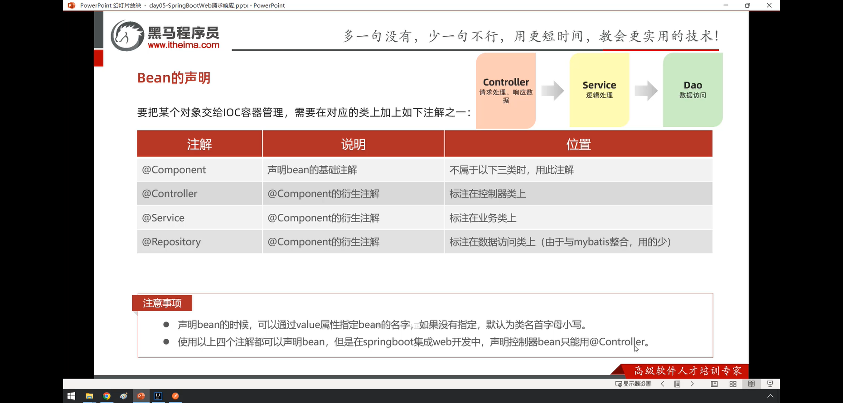Click PowerPoint logo in title bar

71,5
